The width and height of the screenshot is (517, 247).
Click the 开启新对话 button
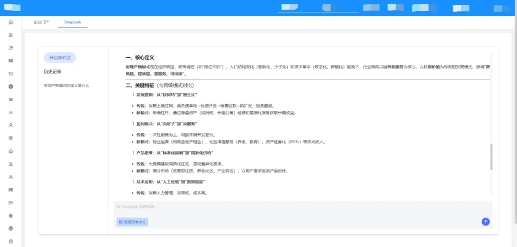(x=60, y=57)
